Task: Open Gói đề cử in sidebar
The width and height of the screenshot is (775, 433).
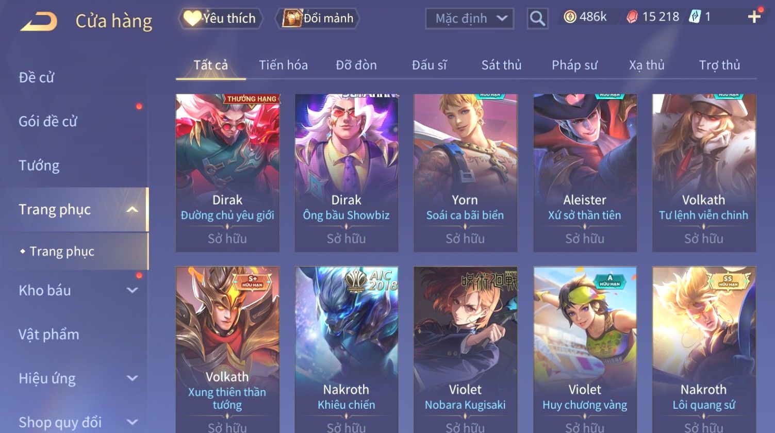Action: pos(48,122)
